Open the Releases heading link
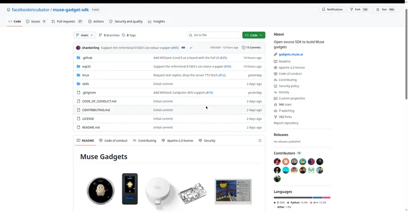Image resolution: width=408 pixels, height=212 pixels. (281, 135)
